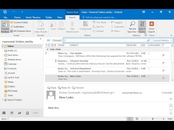Screen dimensions: 174x130
Task: Open Recent Searches list
Action: [x=132, y=27]
